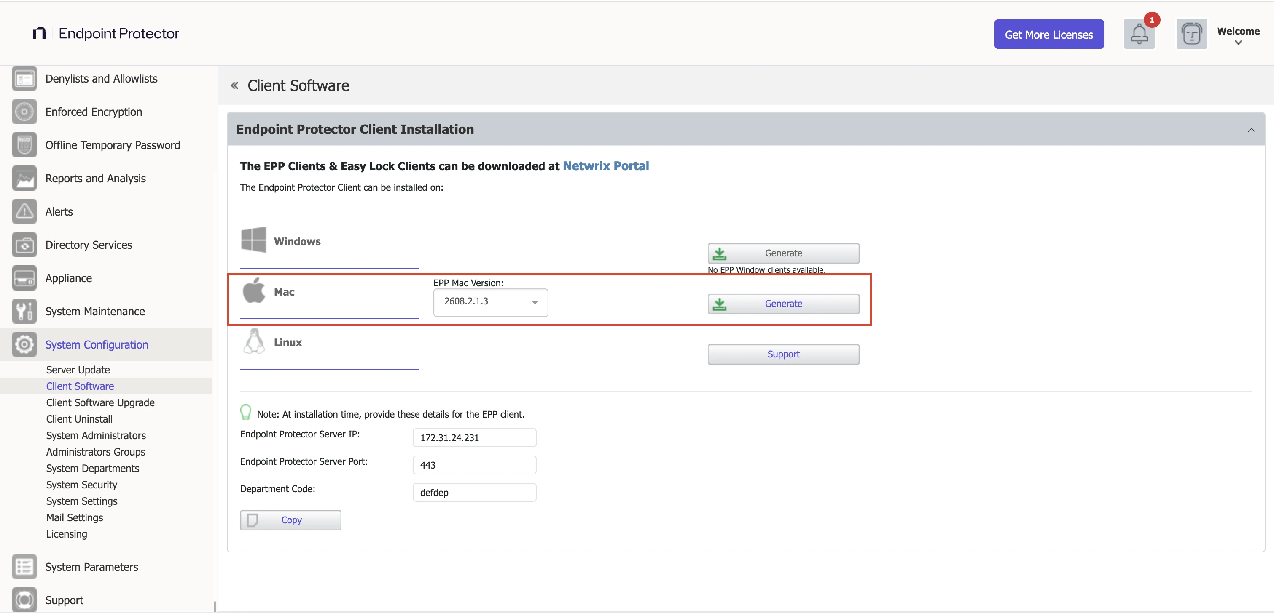
Task: Click the Netwrix logo icon
Action: coord(39,33)
